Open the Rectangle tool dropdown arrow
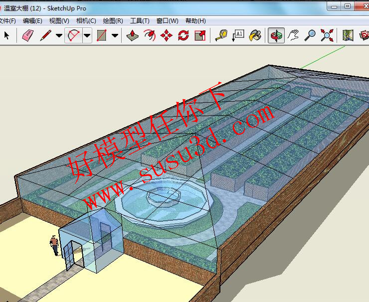 click(x=115, y=35)
